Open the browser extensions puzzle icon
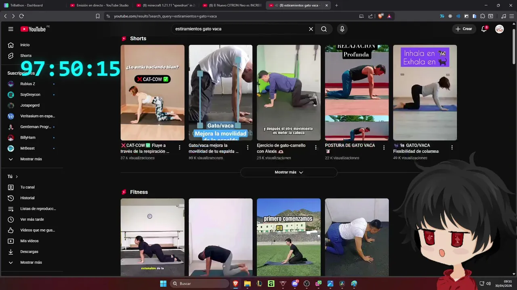Viewport: 517px width, 290px height. tap(483, 16)
